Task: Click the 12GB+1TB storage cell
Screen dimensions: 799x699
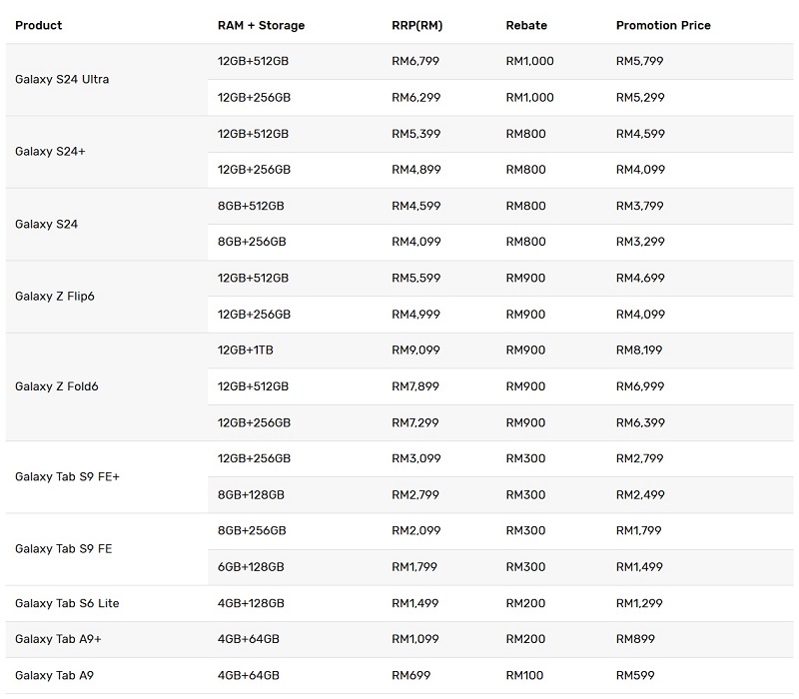Action: [x=245, y=350]
